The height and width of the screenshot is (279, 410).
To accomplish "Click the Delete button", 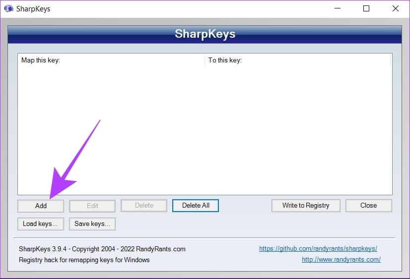I will 144,206.
